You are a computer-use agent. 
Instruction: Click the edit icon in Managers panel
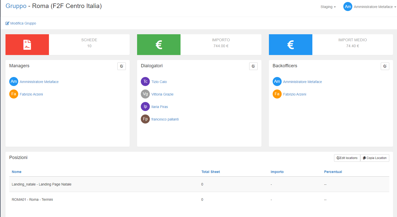tap(122, 66)
